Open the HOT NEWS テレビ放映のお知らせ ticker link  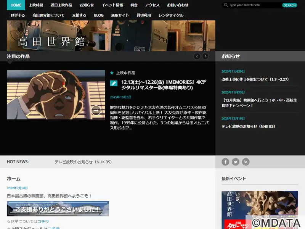point(83,162)
